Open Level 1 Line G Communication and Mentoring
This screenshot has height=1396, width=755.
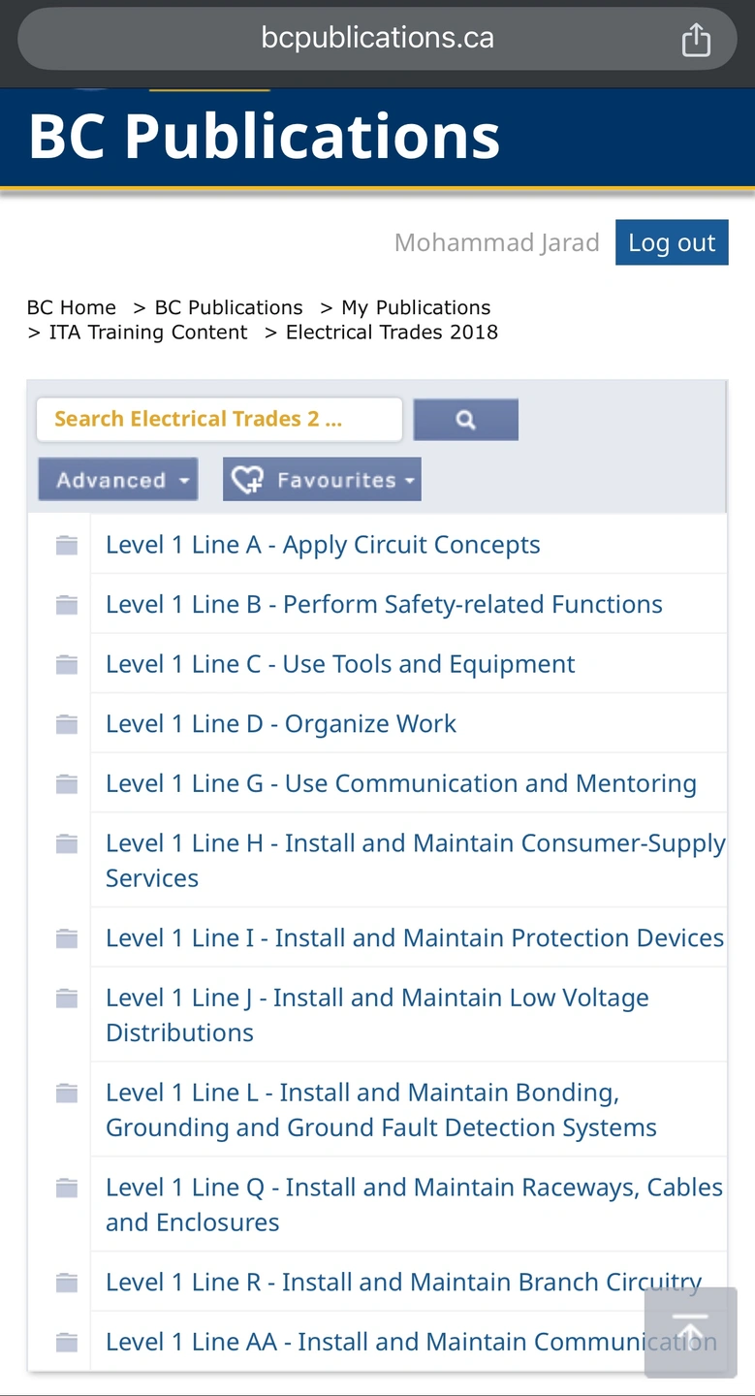tap(401, 783)
